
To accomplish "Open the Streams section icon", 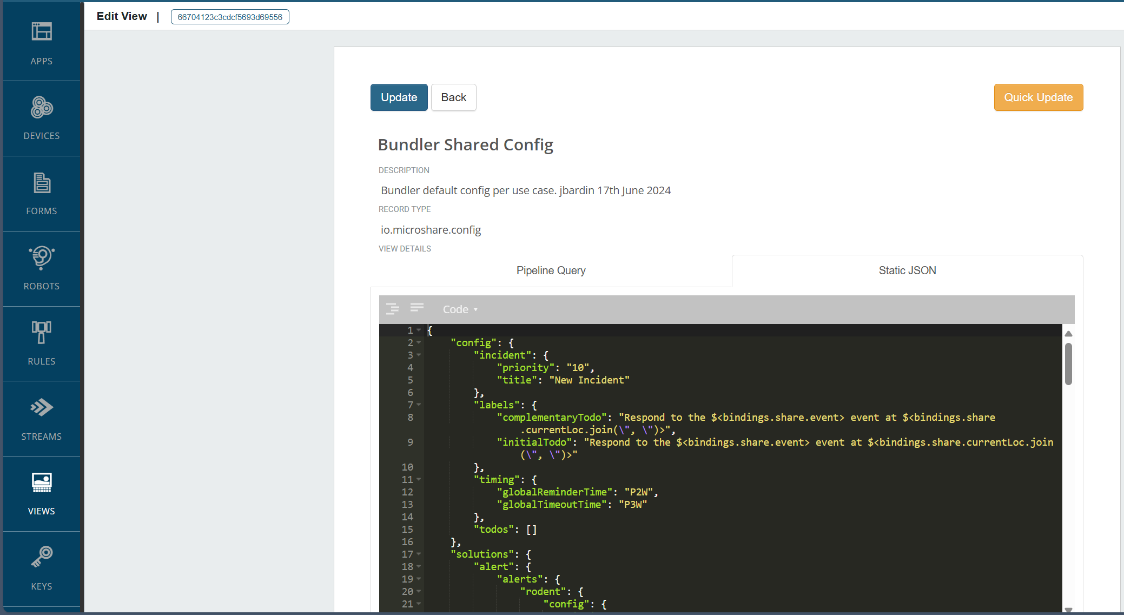I will pyautogui.click(x=42, y=407).
